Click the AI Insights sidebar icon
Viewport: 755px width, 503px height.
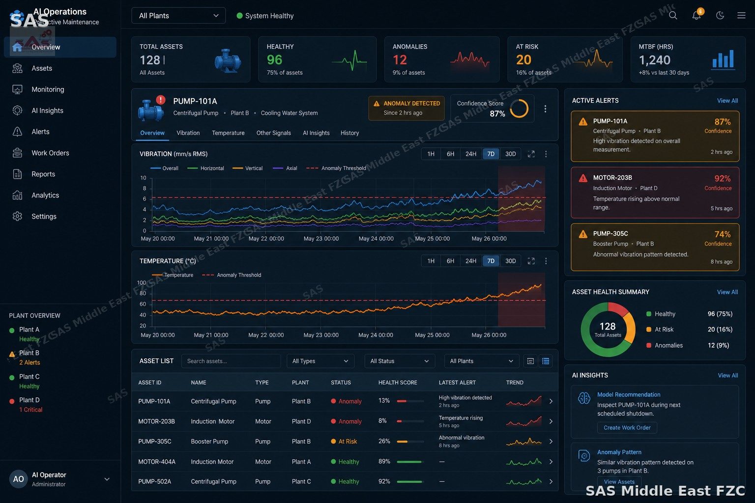(17, 111)
